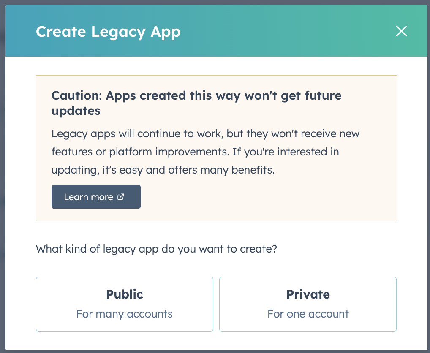Click the "Create Legacy App" dialog title
The image size is (430, 353).
tap(108, 32)
